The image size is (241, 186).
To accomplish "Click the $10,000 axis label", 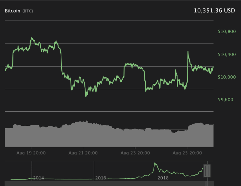I will tap(227, 77).
